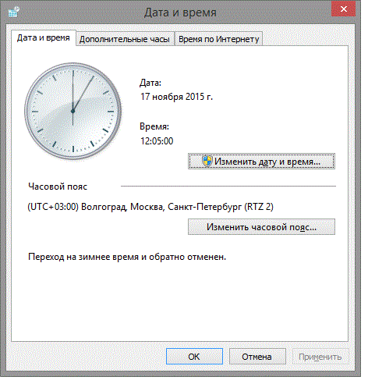
Task: Switch to Дополнительные часы tab
Action: click(125, 39)
